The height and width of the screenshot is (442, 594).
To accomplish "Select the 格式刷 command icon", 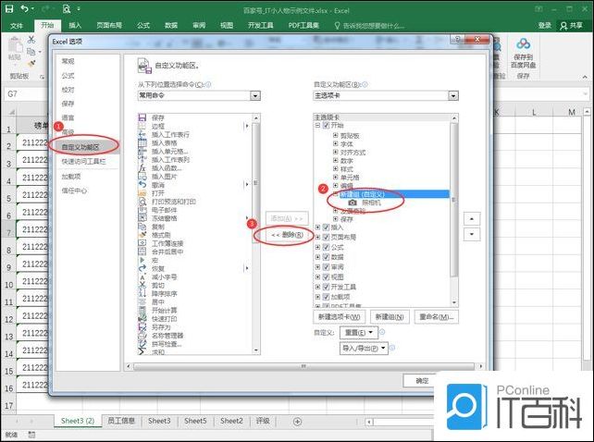I will point(142,235).
